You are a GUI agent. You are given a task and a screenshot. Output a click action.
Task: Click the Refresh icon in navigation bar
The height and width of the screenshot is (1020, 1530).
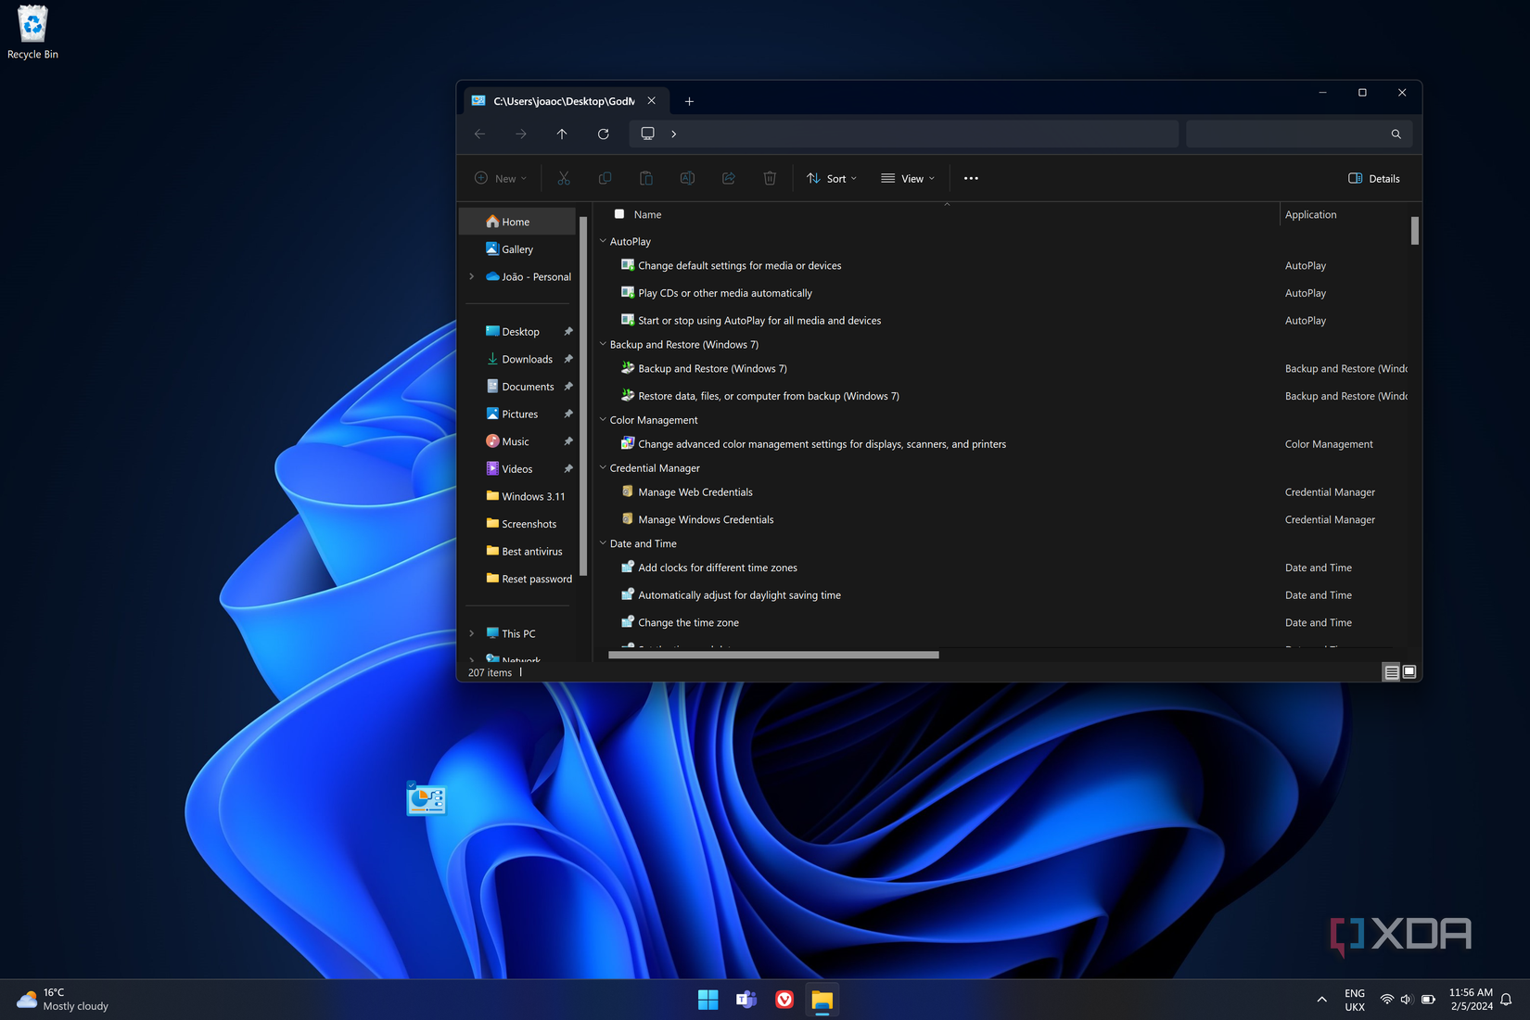(x=603, y=134)
